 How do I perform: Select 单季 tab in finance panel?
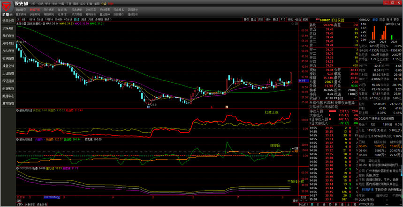point(375,20)
